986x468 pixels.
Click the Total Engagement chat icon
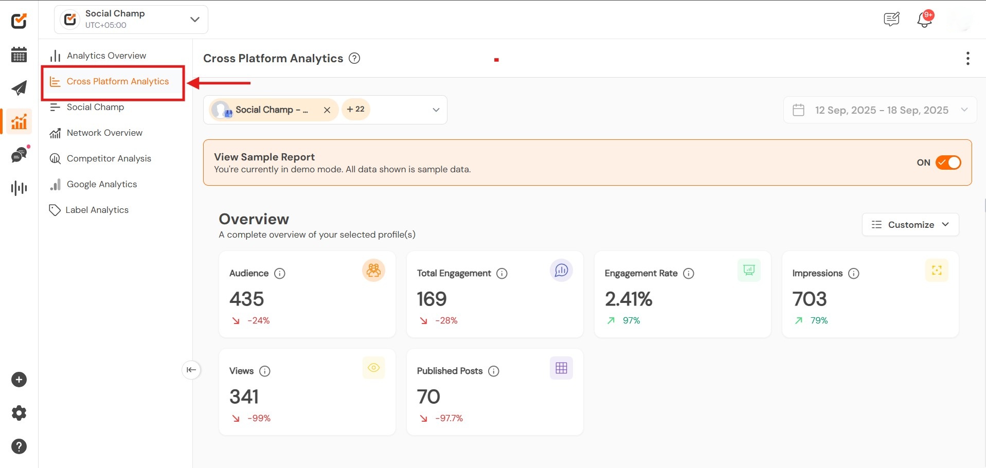pyautogui.click(x=561, y=270)
